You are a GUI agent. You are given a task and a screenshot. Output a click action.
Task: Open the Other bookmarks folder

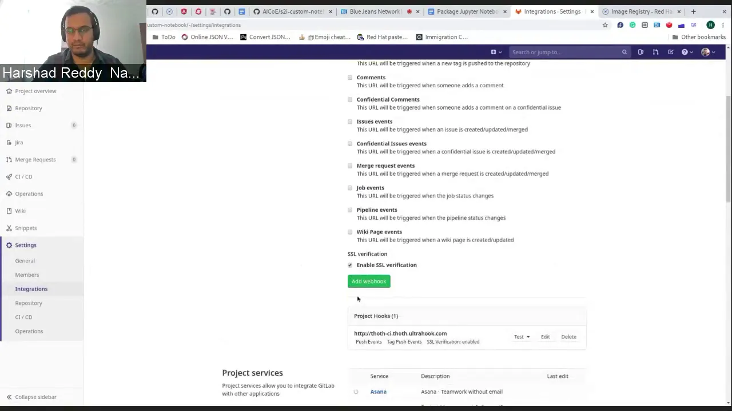699,37
